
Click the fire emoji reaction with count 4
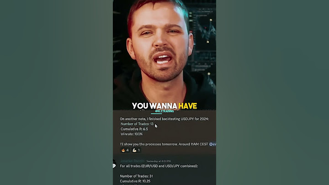pos(125,150)
